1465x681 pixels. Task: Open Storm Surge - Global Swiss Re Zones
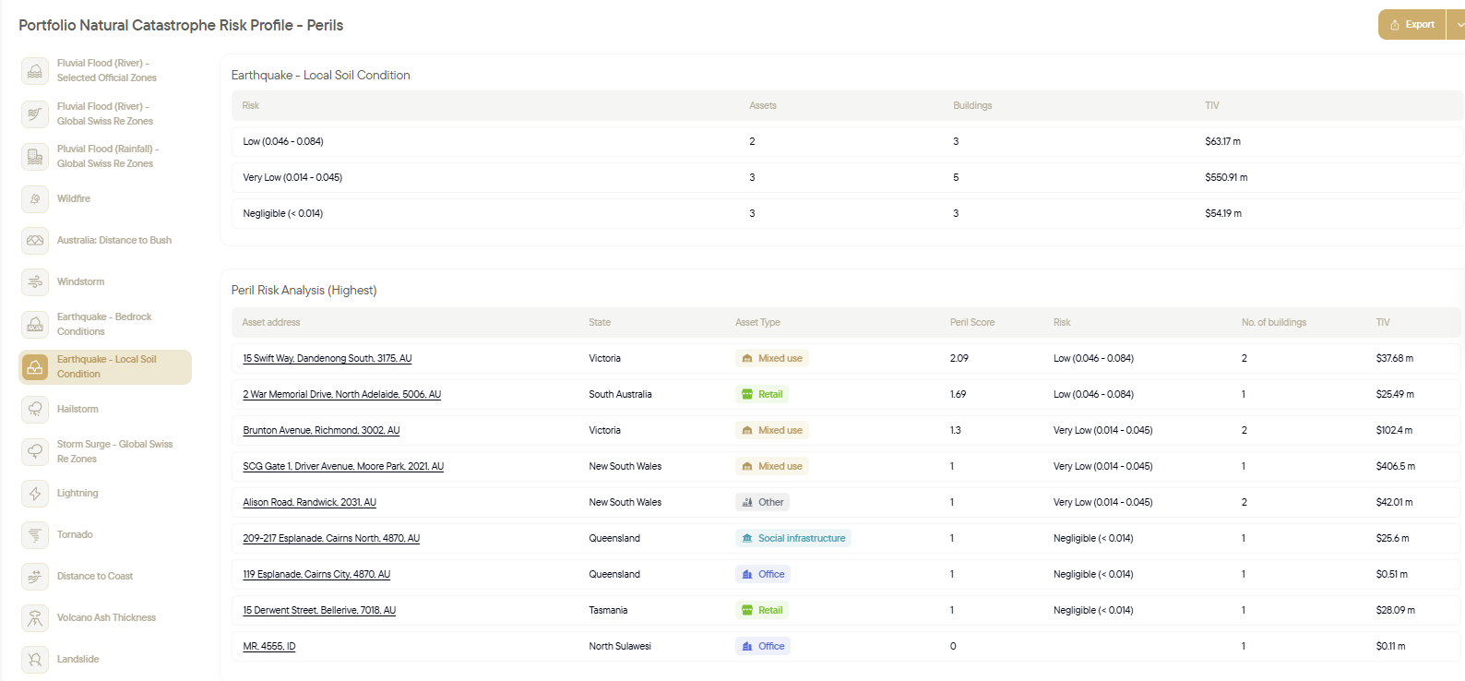pyautogui.click(x=105, y=451)
